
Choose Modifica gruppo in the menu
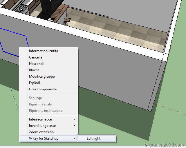(42, 76)
